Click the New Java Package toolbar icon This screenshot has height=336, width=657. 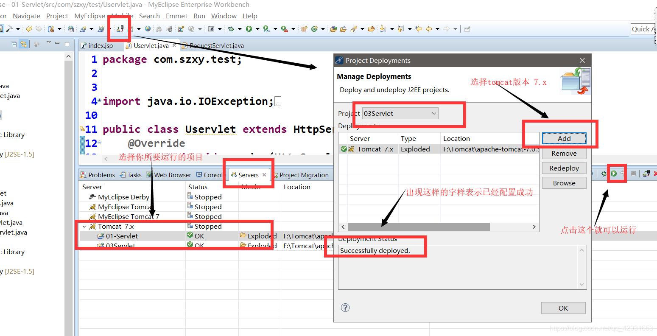(304, 29)
